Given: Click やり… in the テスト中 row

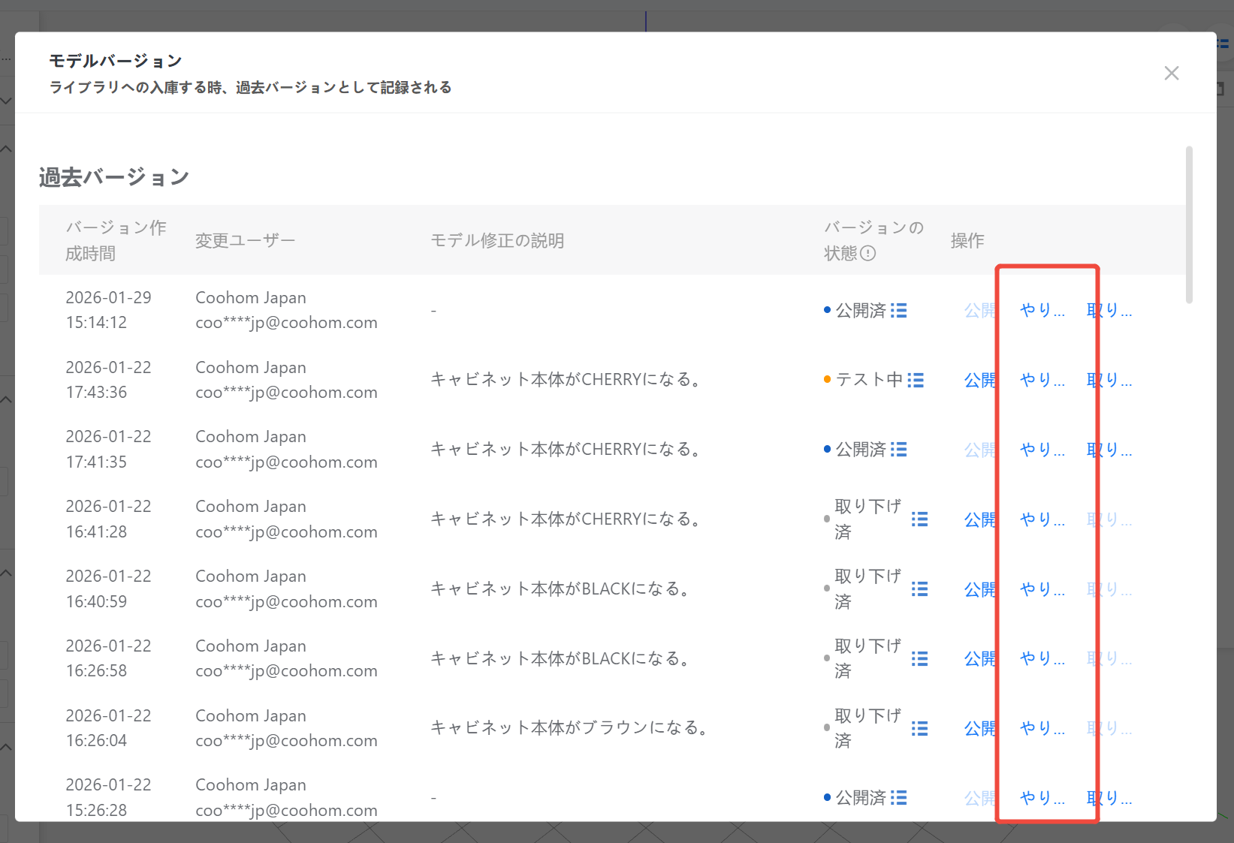Looking at the screenshot, I should click(x=1042, y=380).
